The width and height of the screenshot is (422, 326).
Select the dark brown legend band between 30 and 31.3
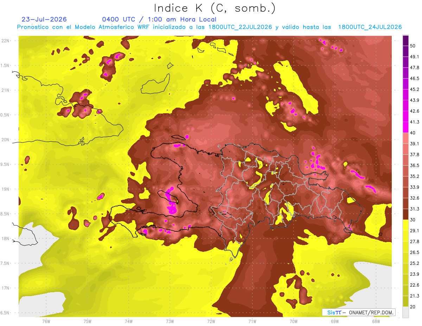tap(405, 214)
